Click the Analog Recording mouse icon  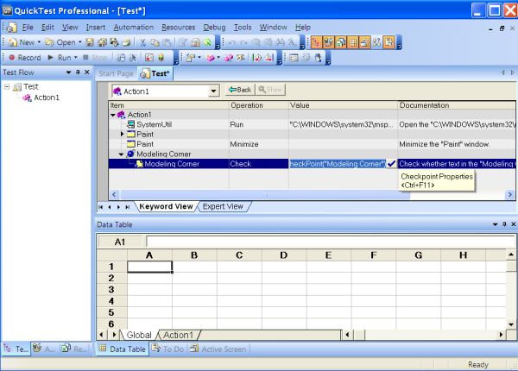(121, 58)
